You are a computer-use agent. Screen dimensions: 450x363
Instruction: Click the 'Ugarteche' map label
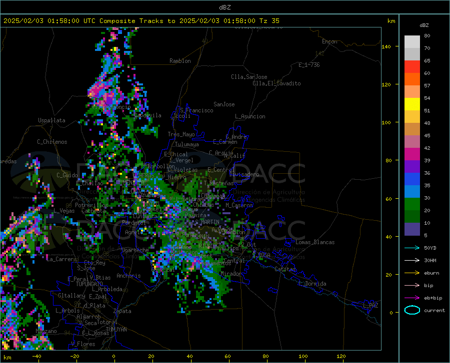click(x=135, y=250)
